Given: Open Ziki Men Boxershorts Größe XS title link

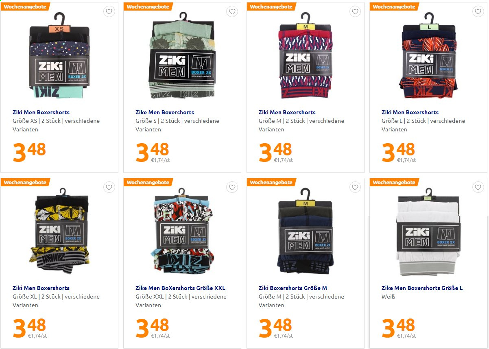Looking at the screenshot, I should point(41,112).
